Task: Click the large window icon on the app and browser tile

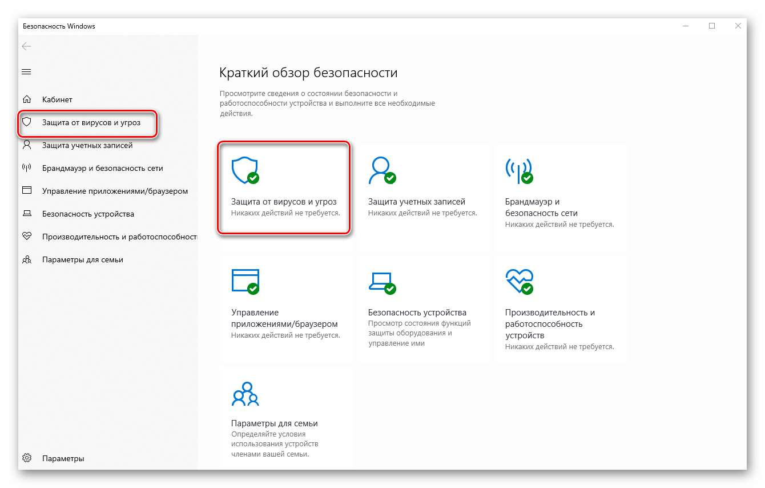Action: click(244, 282)
